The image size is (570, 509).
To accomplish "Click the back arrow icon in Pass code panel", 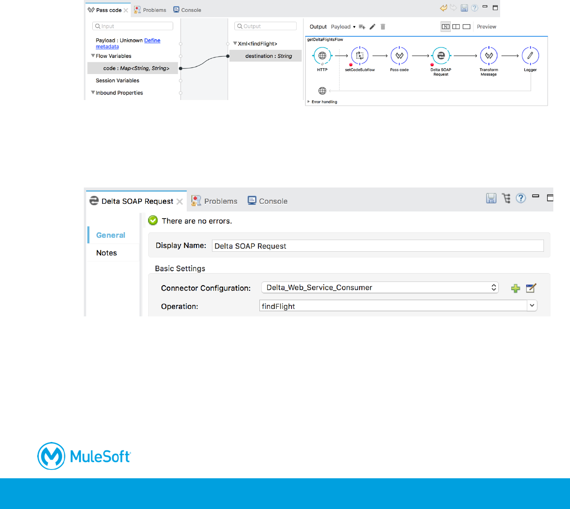I will pyautogui.click(x=443, y=8).
